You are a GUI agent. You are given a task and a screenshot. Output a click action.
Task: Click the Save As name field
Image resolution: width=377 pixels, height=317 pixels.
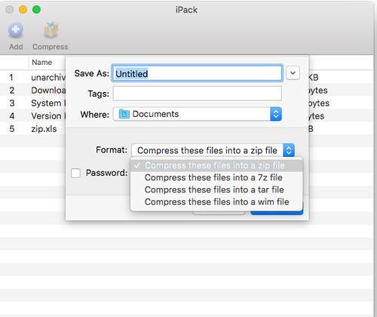[198, 73]
